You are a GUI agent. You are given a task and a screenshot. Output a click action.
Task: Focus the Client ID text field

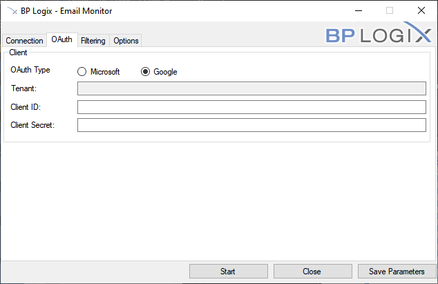[x=251, y=106]
